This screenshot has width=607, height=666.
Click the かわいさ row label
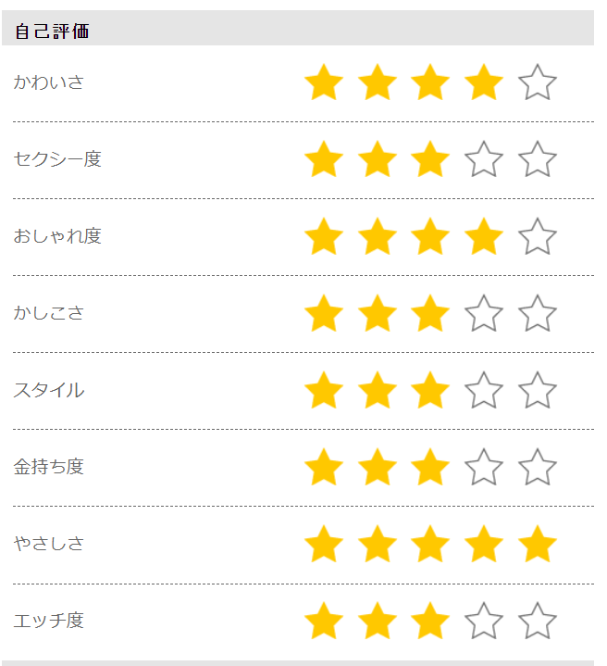click(48, 82)
